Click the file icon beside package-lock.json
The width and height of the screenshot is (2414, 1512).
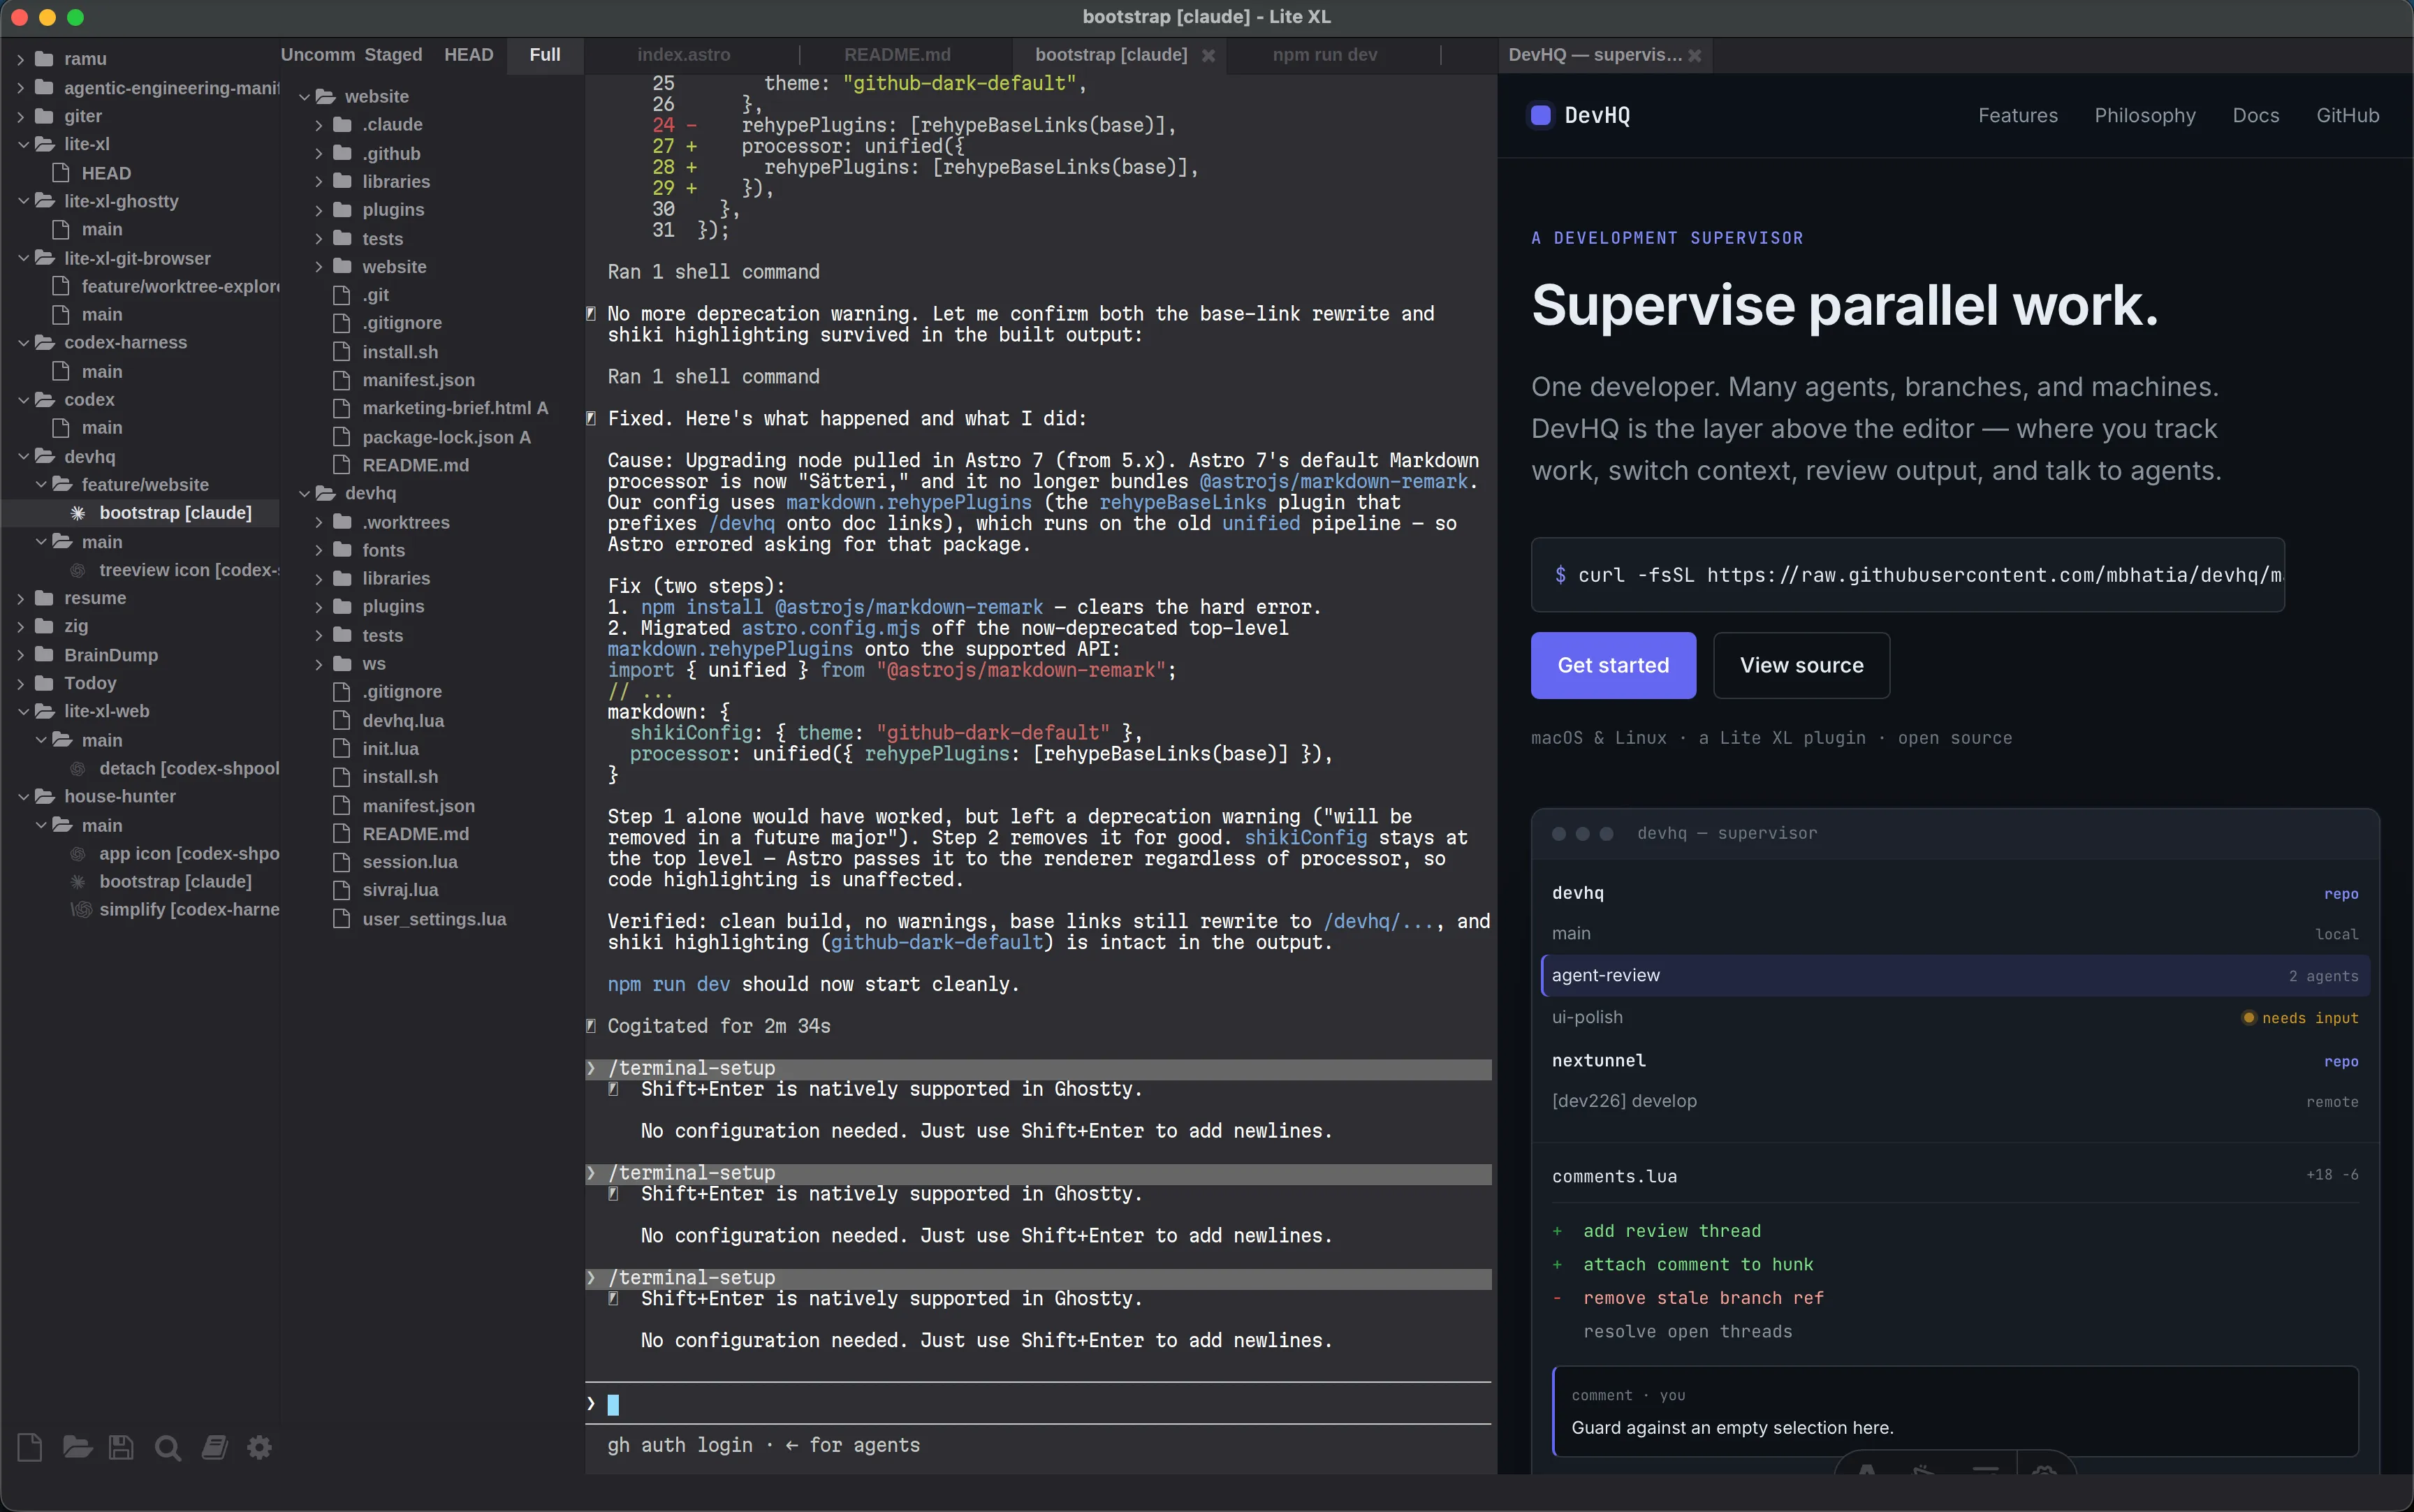pos(342,437)
